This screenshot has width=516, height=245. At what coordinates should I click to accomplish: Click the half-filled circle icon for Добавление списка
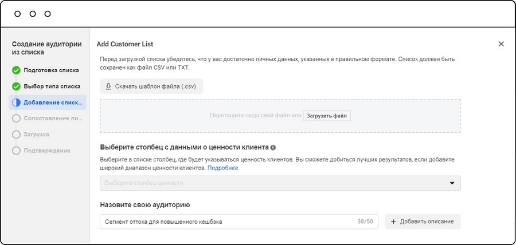[16, 102]
